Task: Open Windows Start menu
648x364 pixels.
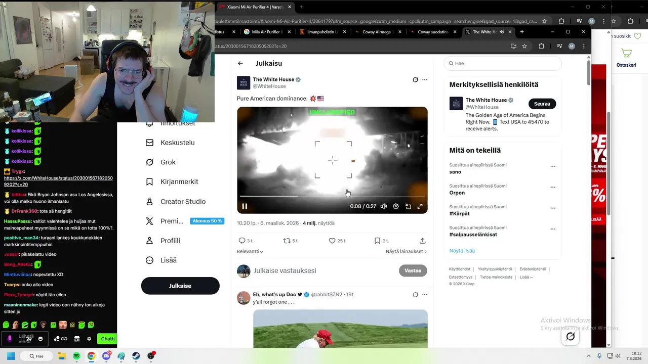Action: click(11, 356)
